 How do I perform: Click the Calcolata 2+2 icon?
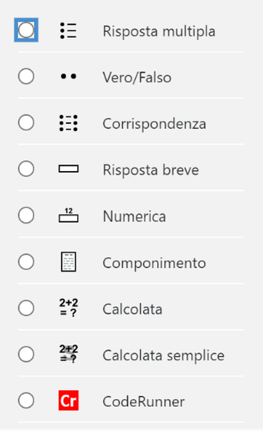(68, 308)
